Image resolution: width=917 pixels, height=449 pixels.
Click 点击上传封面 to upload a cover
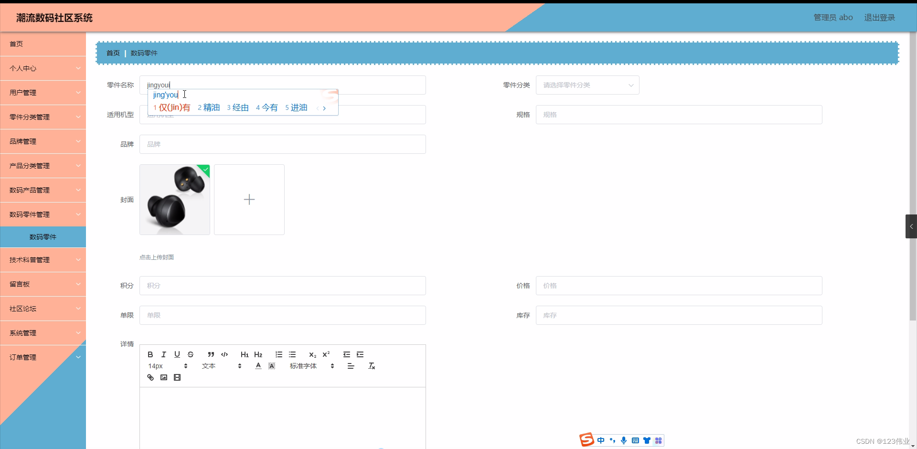pyautogui.click(x=156, y=257)
